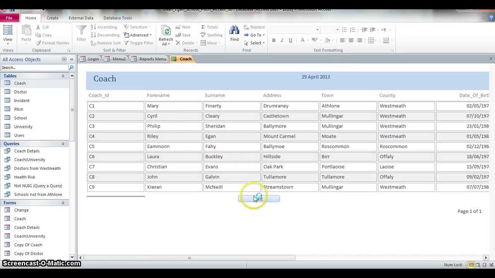
Task: Click the decrease indent icon
Action: click(x=364, y=30)
